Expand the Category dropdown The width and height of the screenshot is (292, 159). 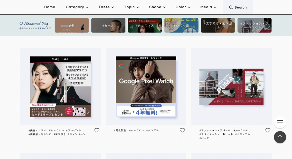tap(77, 7)
